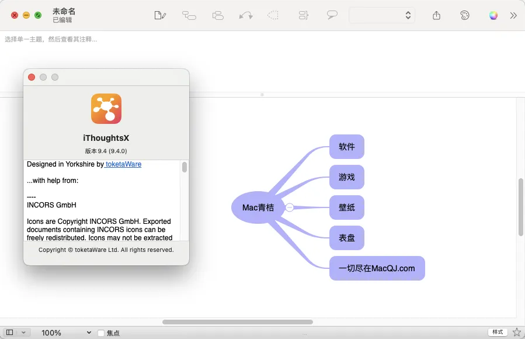Click the version 9.4 (9.4.0) text
This screenshot has height=339, width=525.
click(x=106, y=151)
